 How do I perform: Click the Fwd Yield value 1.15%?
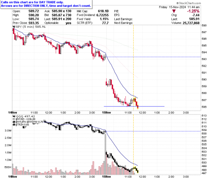coord(104,19)
